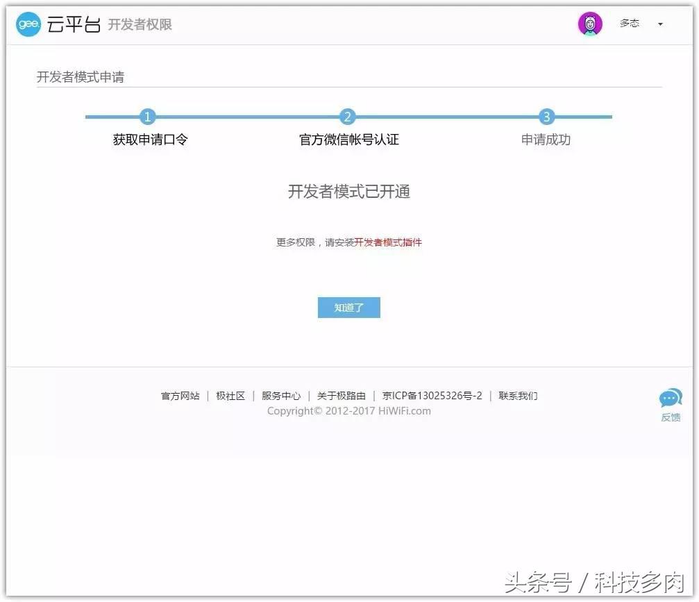Image resolution: width=699 pixels, height=602 pixels.
Task: Click the user avatar image
Action: pyautogui.click(x=589, y=23)
